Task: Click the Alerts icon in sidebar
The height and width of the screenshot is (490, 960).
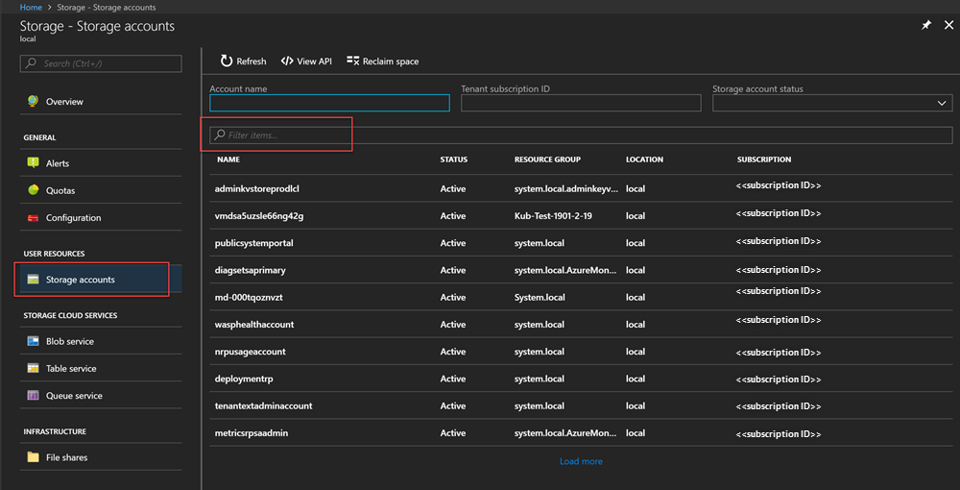Action: pos(33,163)
